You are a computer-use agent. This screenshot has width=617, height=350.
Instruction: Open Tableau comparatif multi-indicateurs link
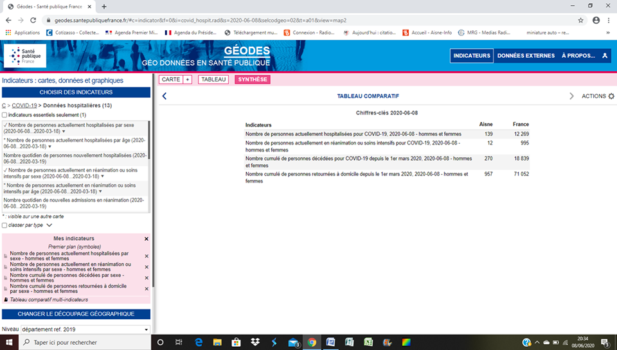pos(49,300)
